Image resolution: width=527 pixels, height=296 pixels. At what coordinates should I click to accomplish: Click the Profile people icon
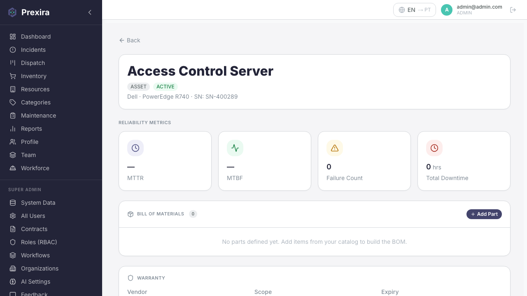click(x=13, y=142)
